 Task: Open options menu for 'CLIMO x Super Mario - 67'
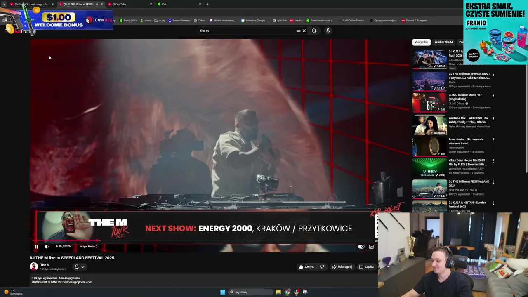pos(493,96)
